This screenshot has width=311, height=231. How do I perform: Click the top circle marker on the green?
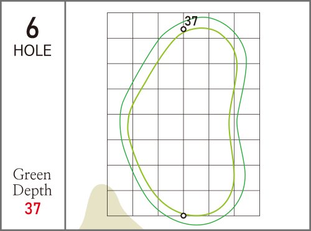coord(183,29)
